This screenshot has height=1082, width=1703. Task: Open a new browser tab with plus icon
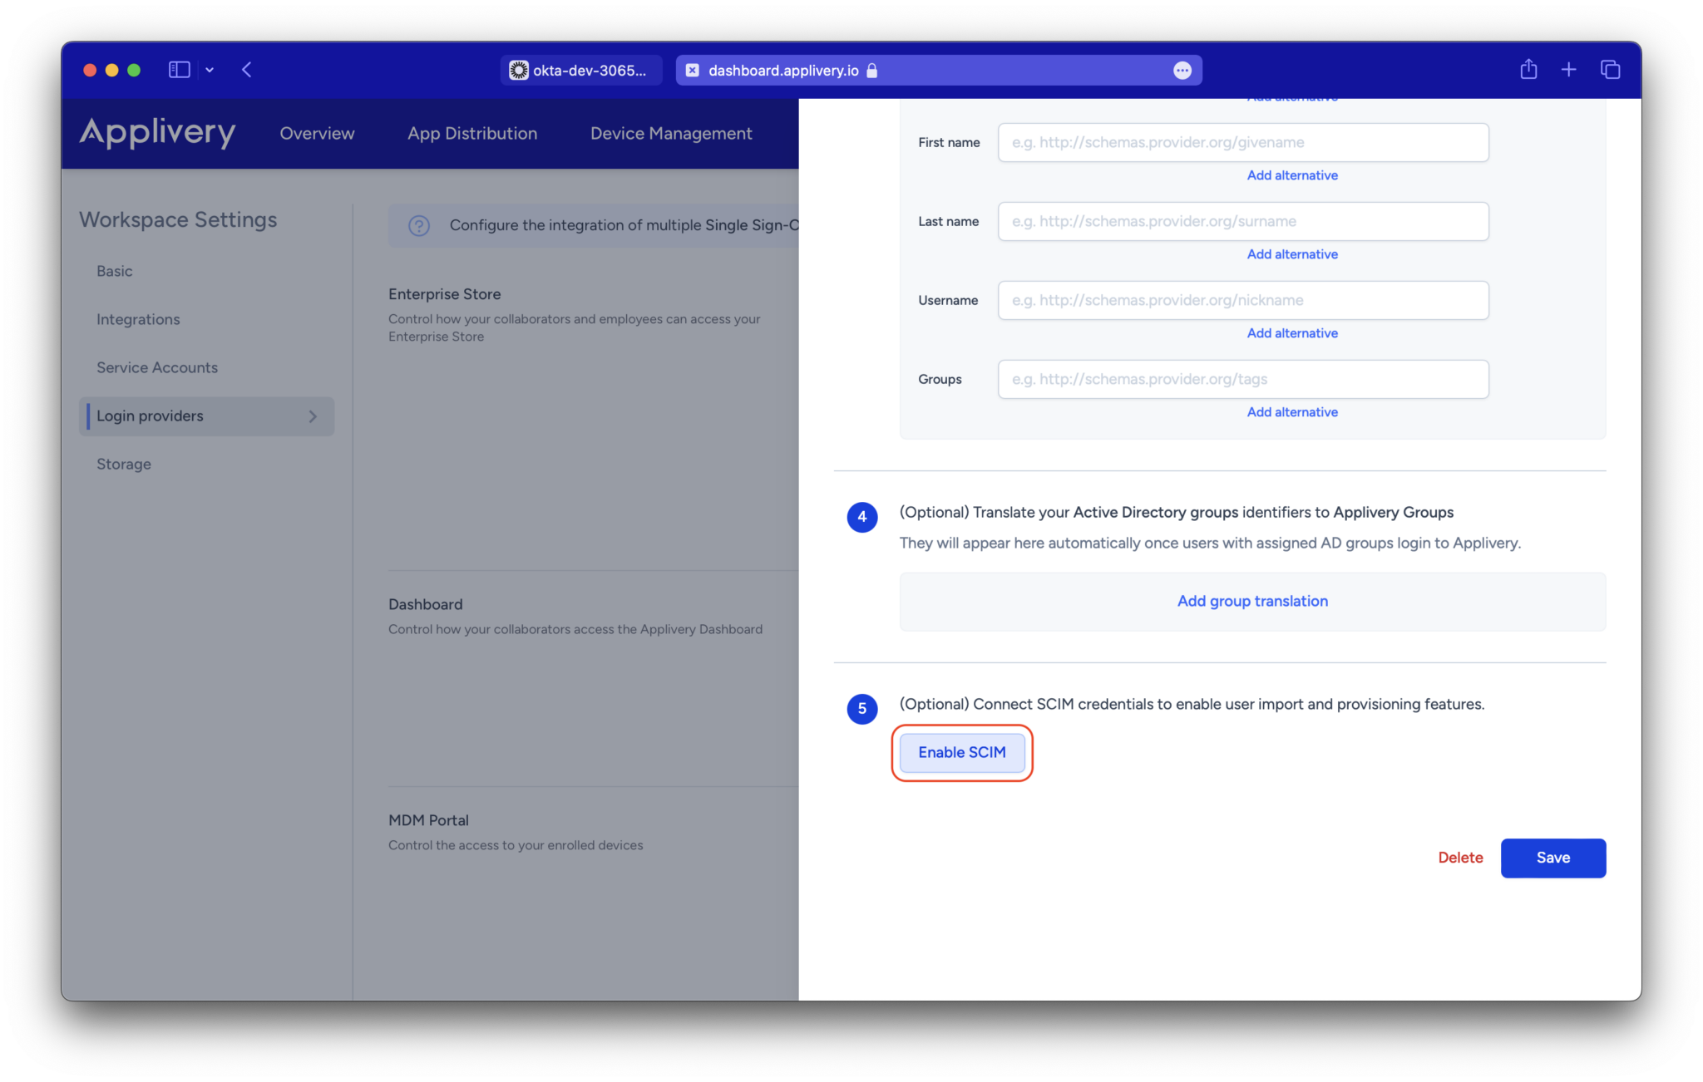point(1569,69)
